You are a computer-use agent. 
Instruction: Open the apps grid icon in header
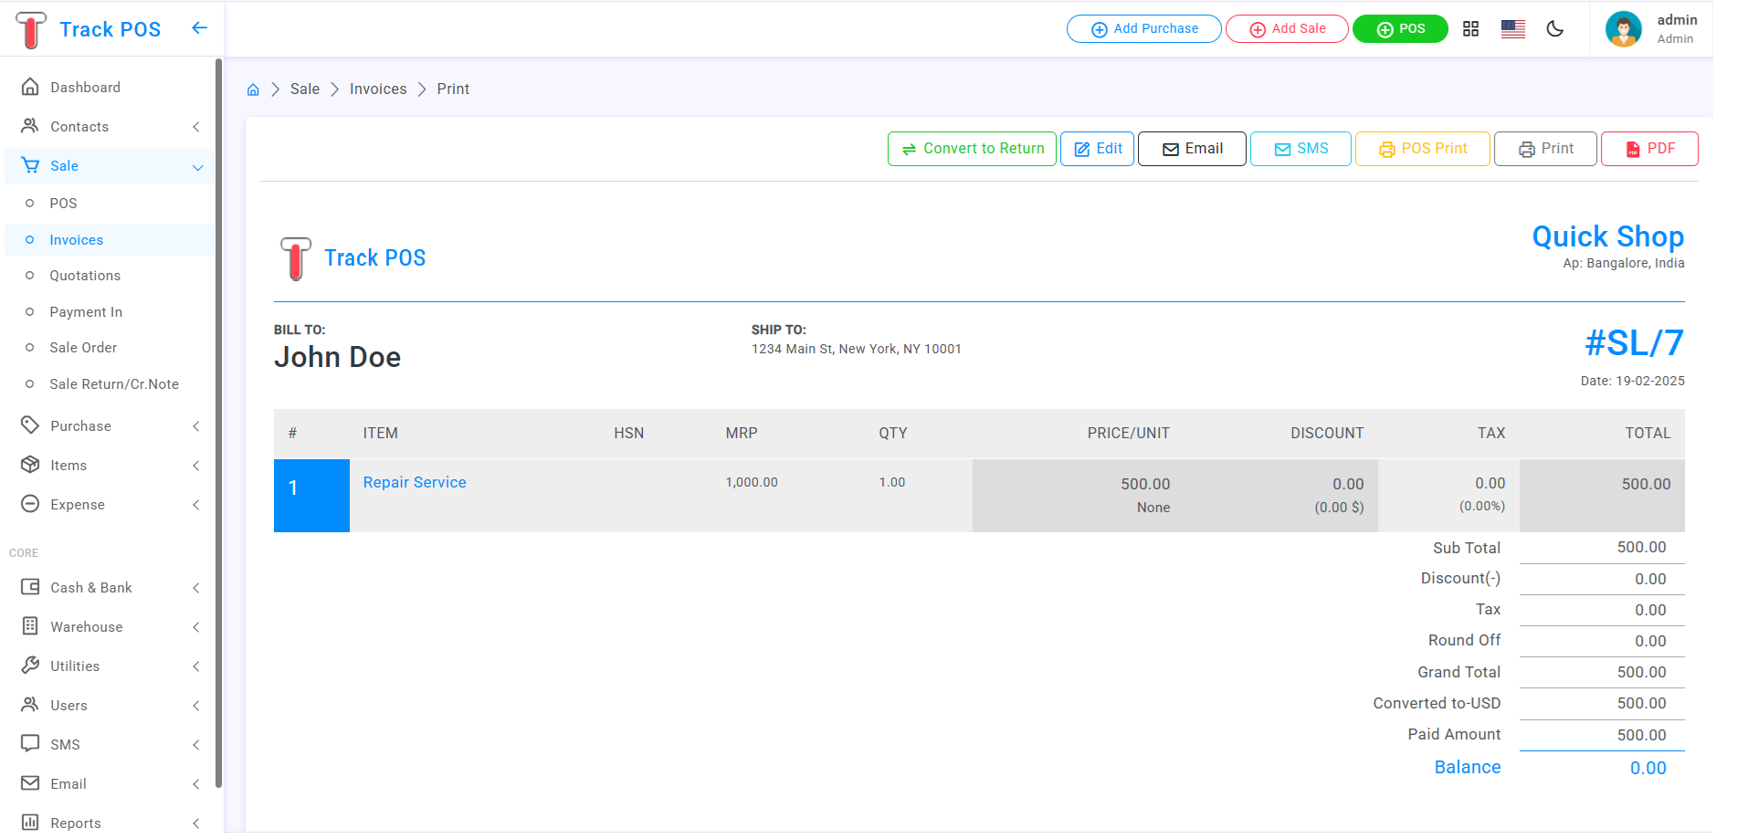1470,29
